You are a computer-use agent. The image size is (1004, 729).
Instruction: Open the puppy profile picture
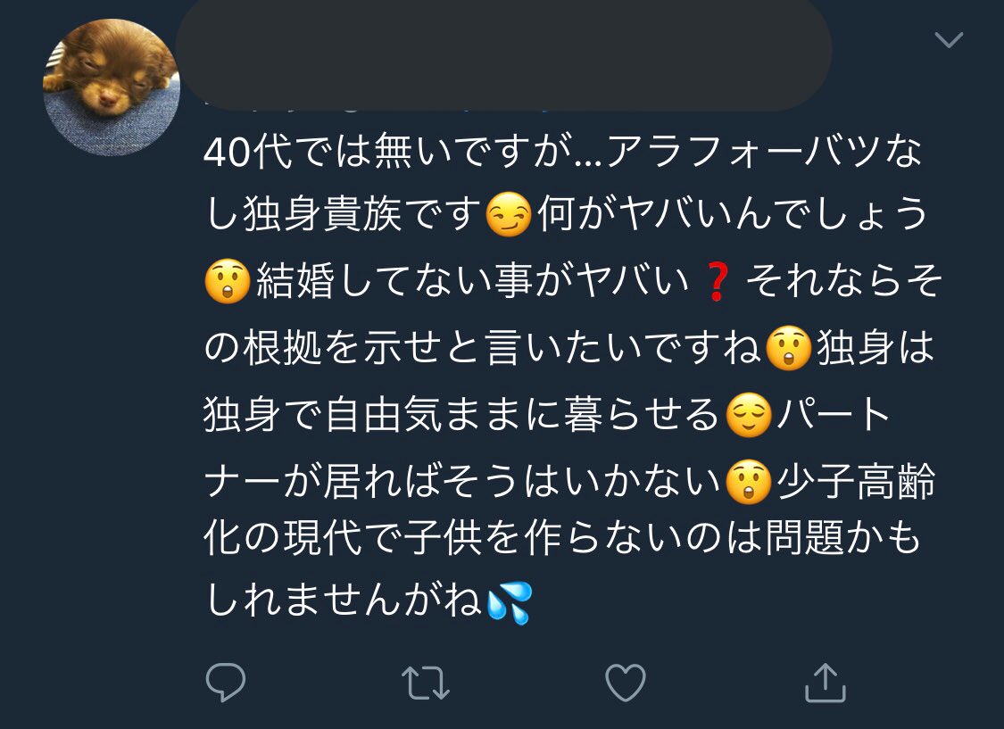[x=112, y=87]
